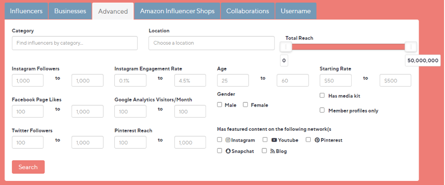This screenshot has width=445, height=185.
Task: Check the Male gender checkbox
Action: (220, 105)
